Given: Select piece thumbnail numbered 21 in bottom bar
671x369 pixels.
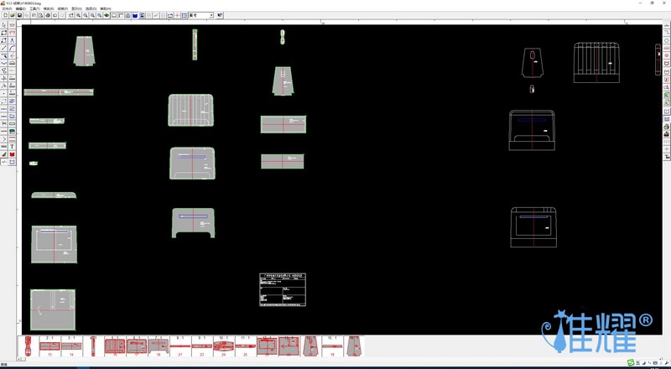Looking at the screenshot, I should (180, 346).
